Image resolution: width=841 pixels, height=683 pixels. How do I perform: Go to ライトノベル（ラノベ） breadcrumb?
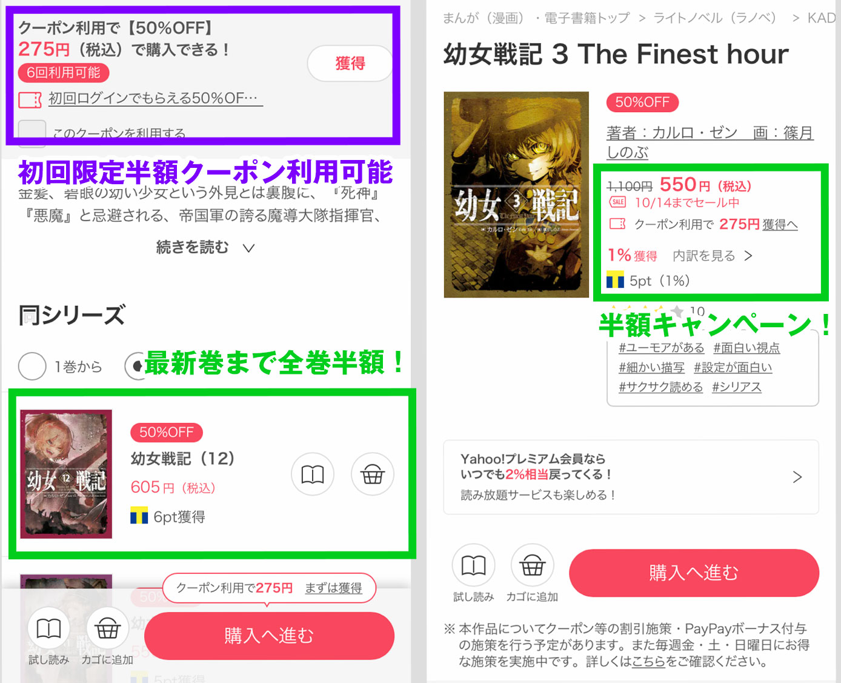pyautogui.click(x=715, y=18)
